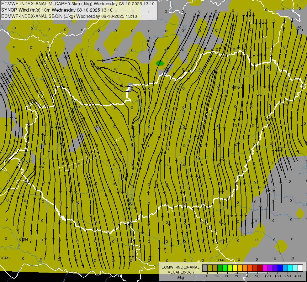
Task: Click the legend scale value 30
Action: [227, 276]
